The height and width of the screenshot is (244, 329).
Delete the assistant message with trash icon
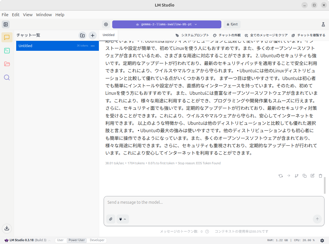coord(320,176)
